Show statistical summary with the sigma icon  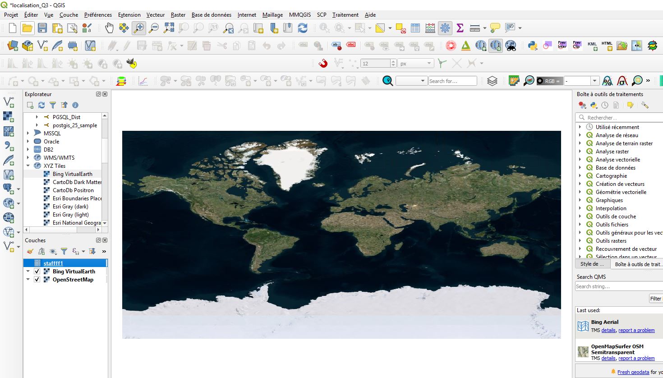click(x=460, y=28)
